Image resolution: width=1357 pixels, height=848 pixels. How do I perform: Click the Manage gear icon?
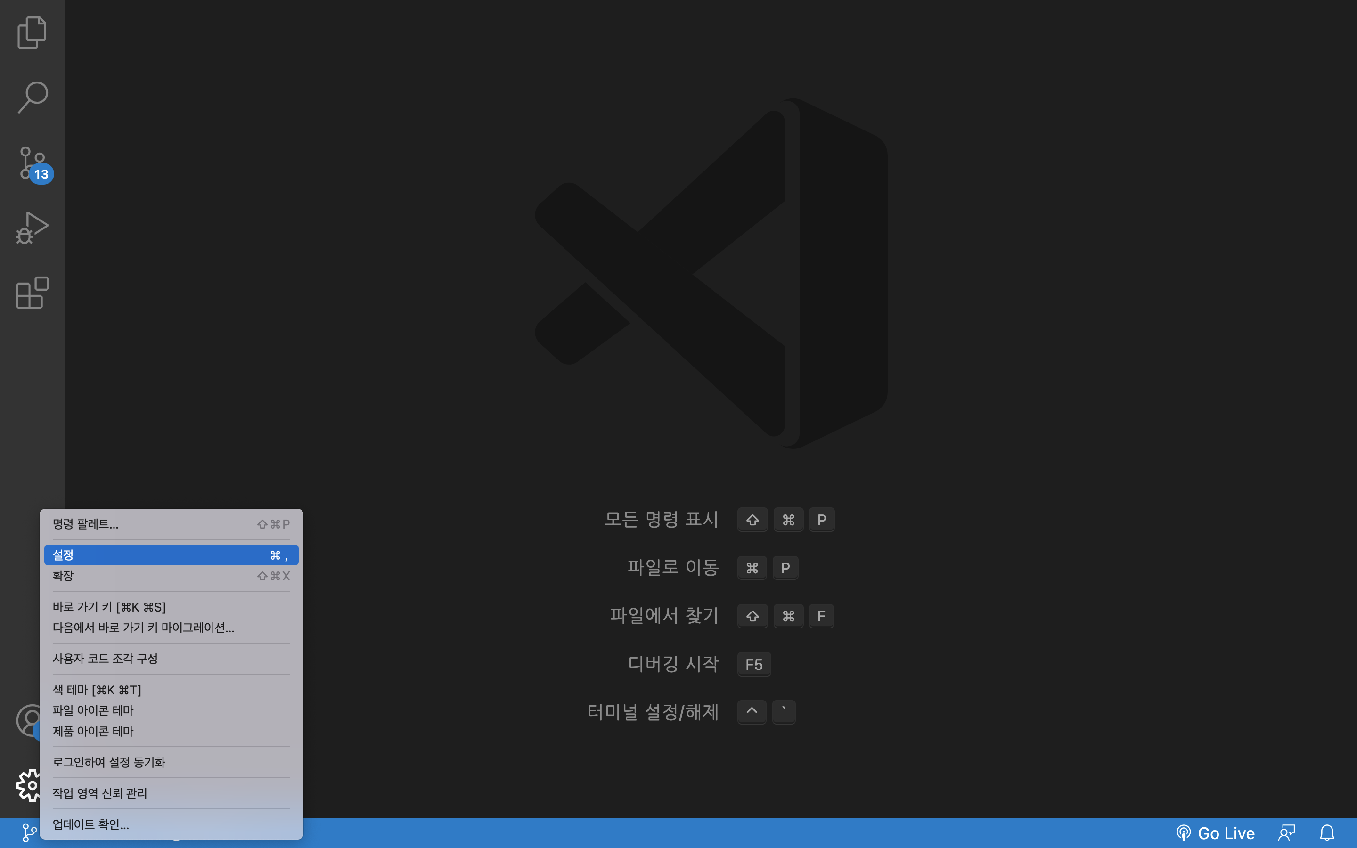click(27, 784)
